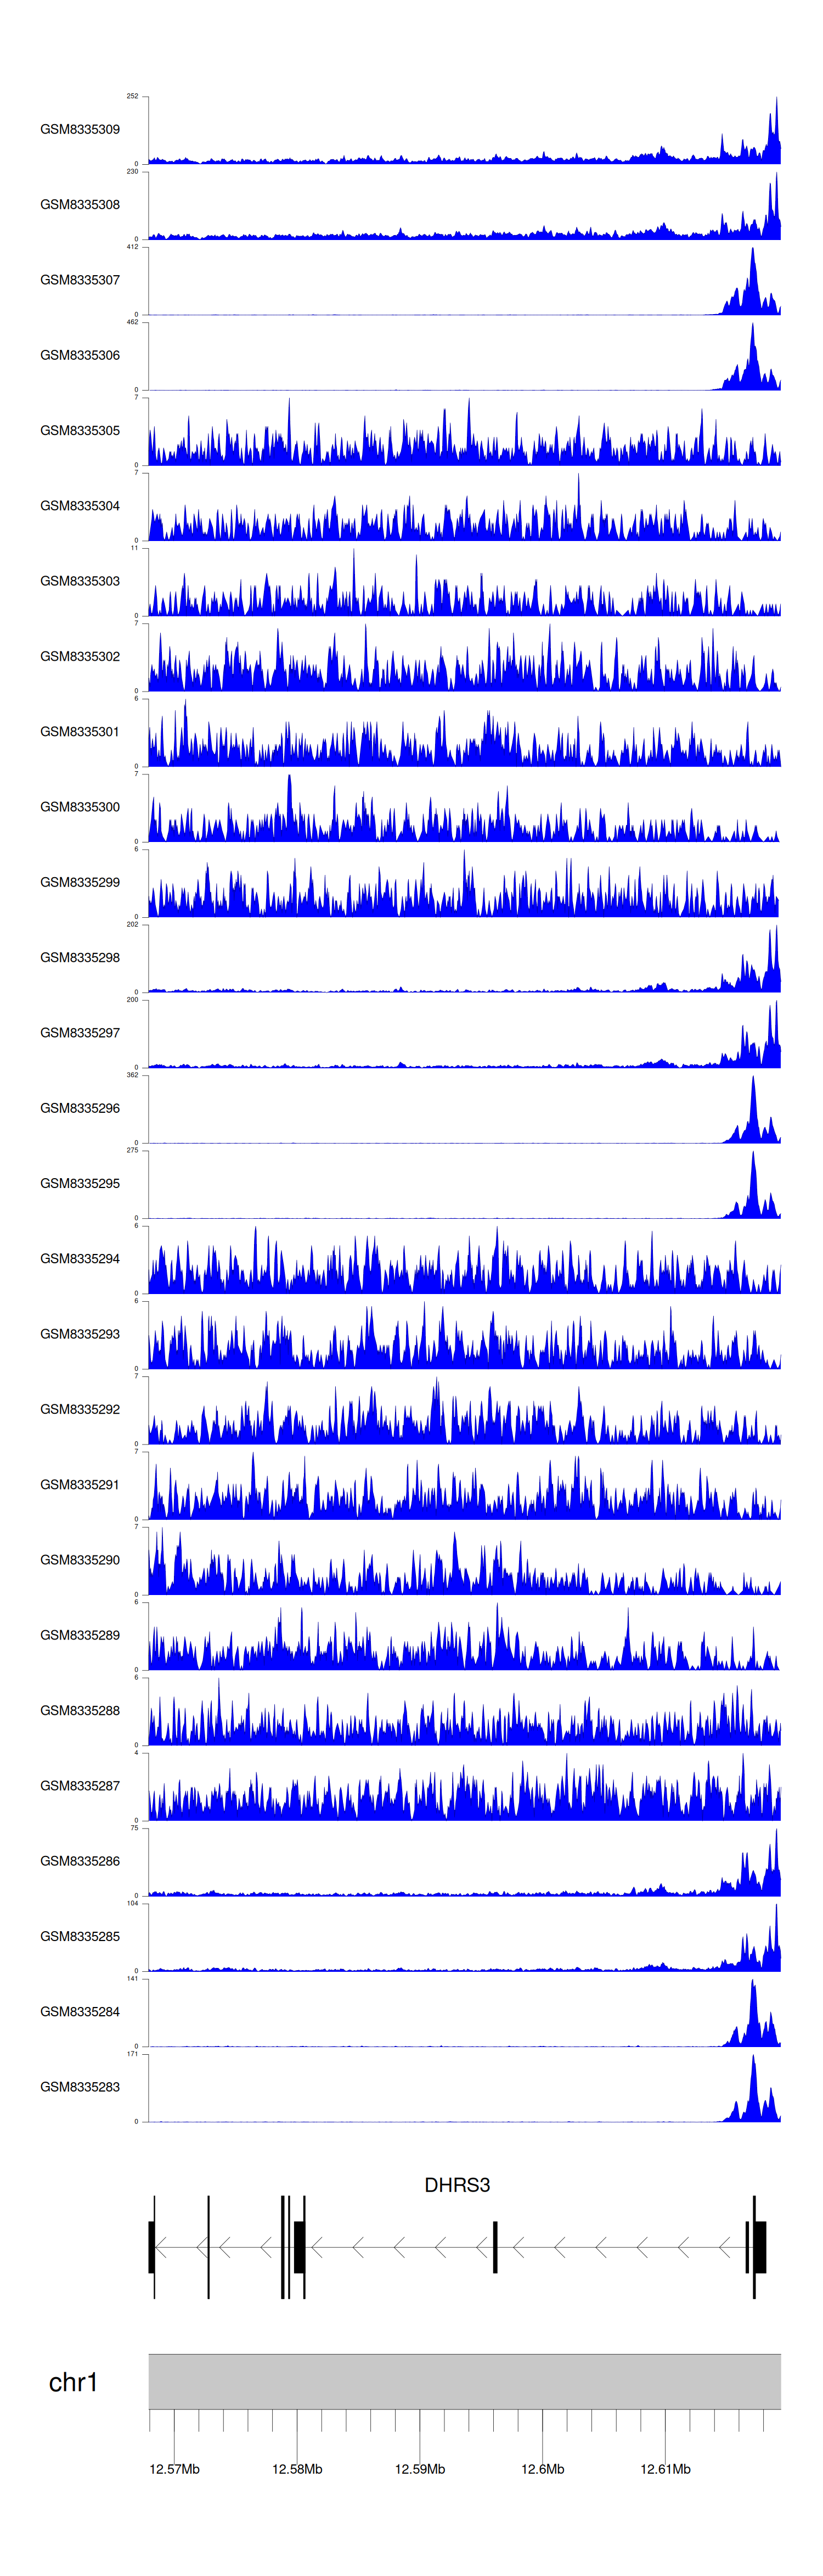Click the 12.57Mb axis label
Screen dimensions: 823x2576
(175, 2469)
